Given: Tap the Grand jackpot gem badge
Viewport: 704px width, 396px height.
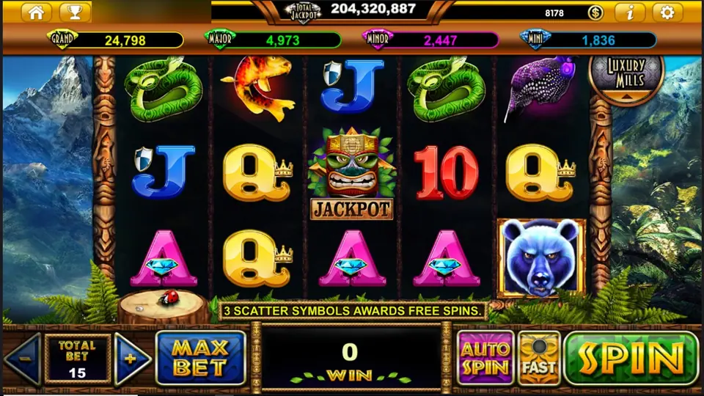Looking at the screenshot, I should click(x=62, y=39).
